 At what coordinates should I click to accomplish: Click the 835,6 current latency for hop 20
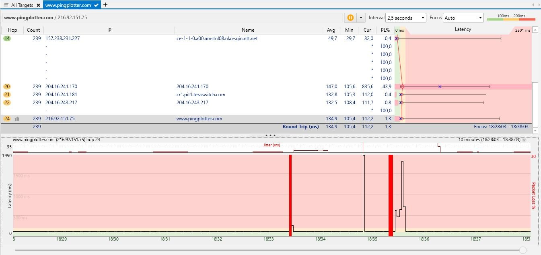pyautogui.click(x=368, y=87)
